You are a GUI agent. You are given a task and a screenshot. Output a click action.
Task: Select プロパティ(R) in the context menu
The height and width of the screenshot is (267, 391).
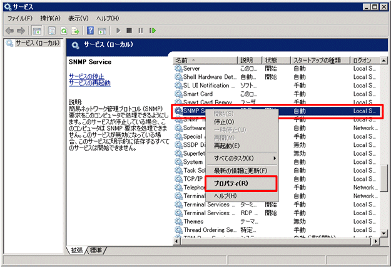tap(231, 183)
